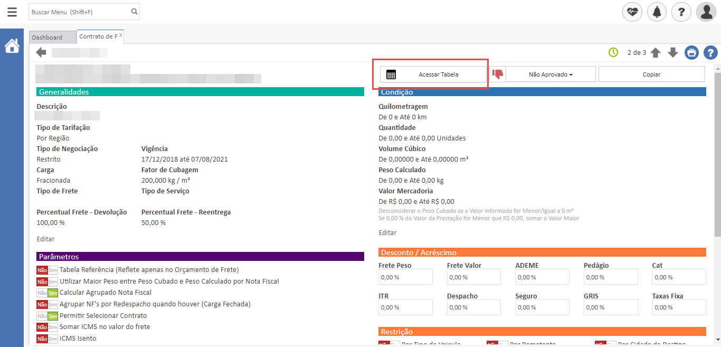The image size is (721, 347).
Task: Close the Contrato de F tab
Action: [x=121, y=35]
